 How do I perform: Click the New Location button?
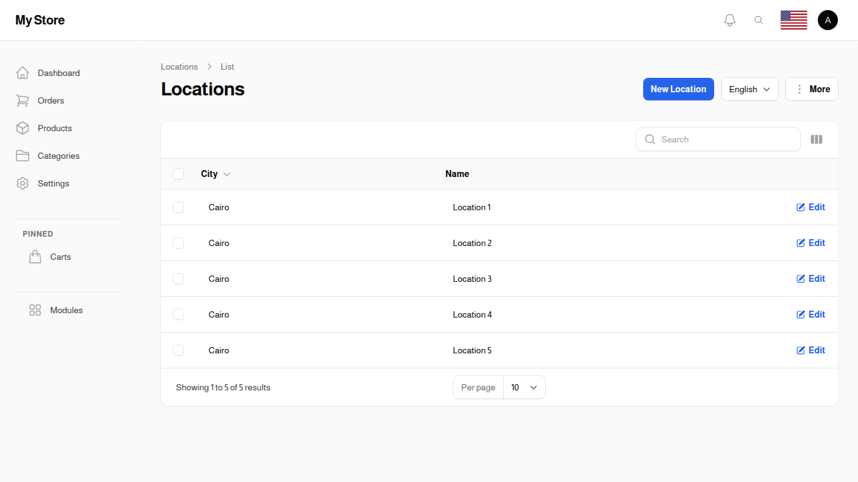pyautogui.click(x=678, y=89)
